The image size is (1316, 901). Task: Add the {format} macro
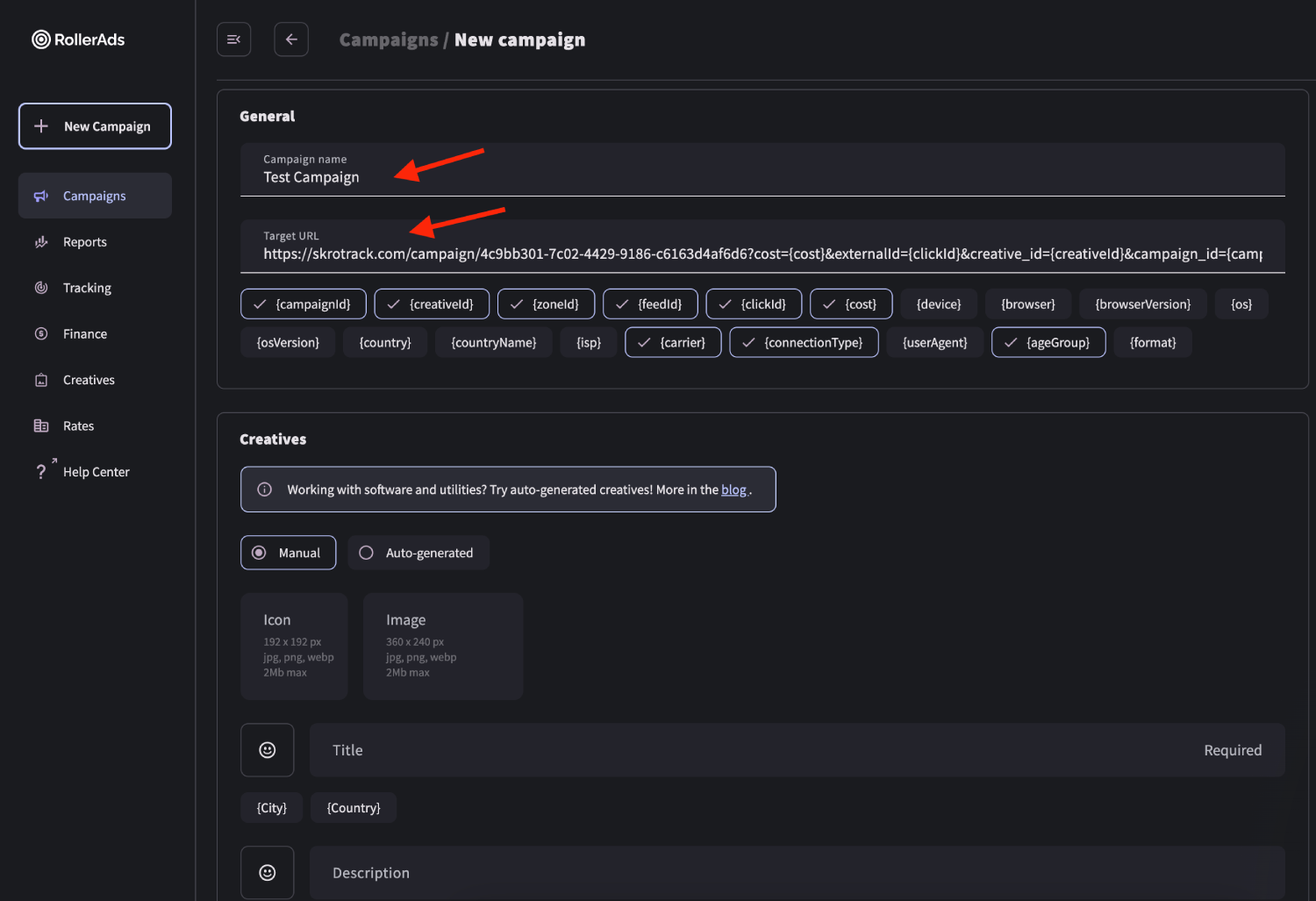click(x=1153, y=342)
